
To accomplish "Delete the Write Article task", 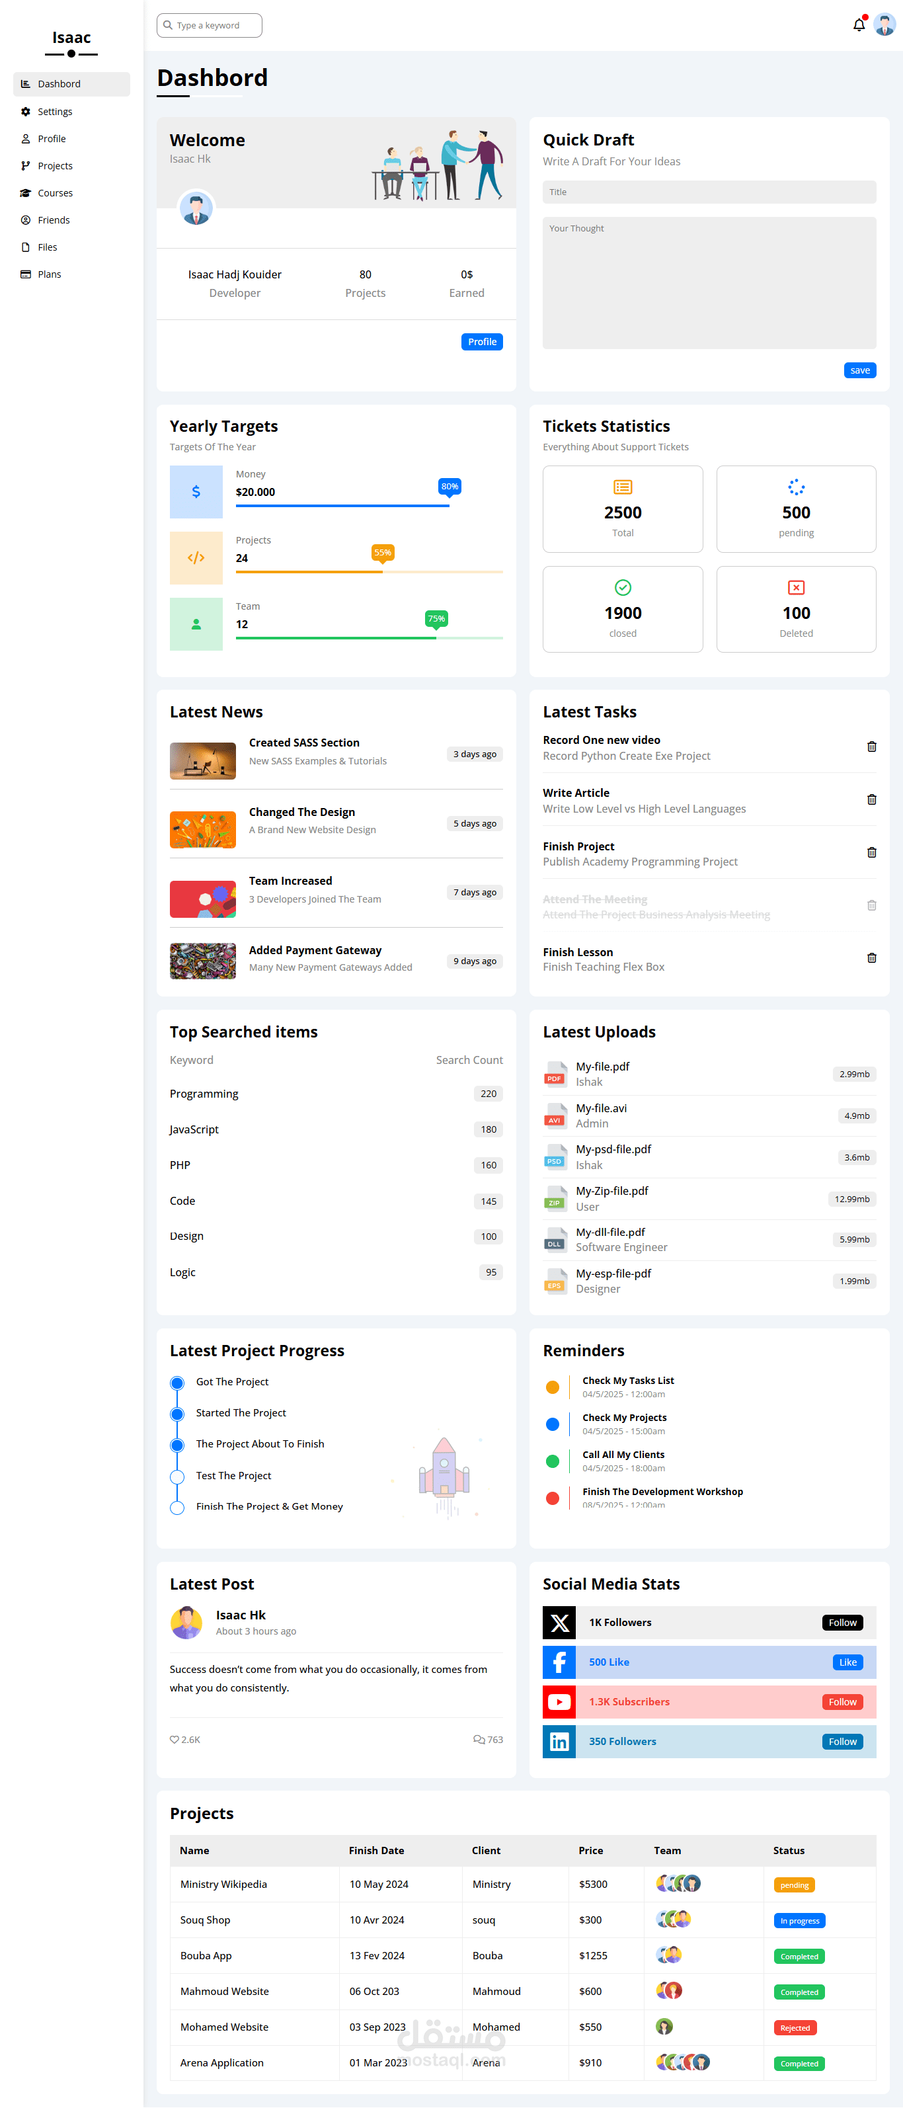I will click(x=871, y=799).
